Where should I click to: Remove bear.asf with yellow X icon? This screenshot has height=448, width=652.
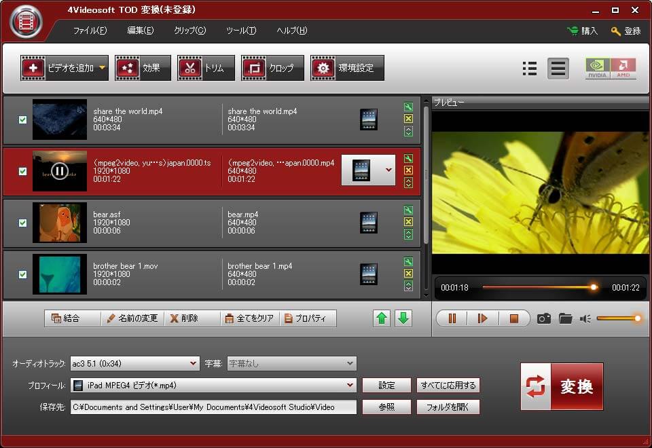408,222
